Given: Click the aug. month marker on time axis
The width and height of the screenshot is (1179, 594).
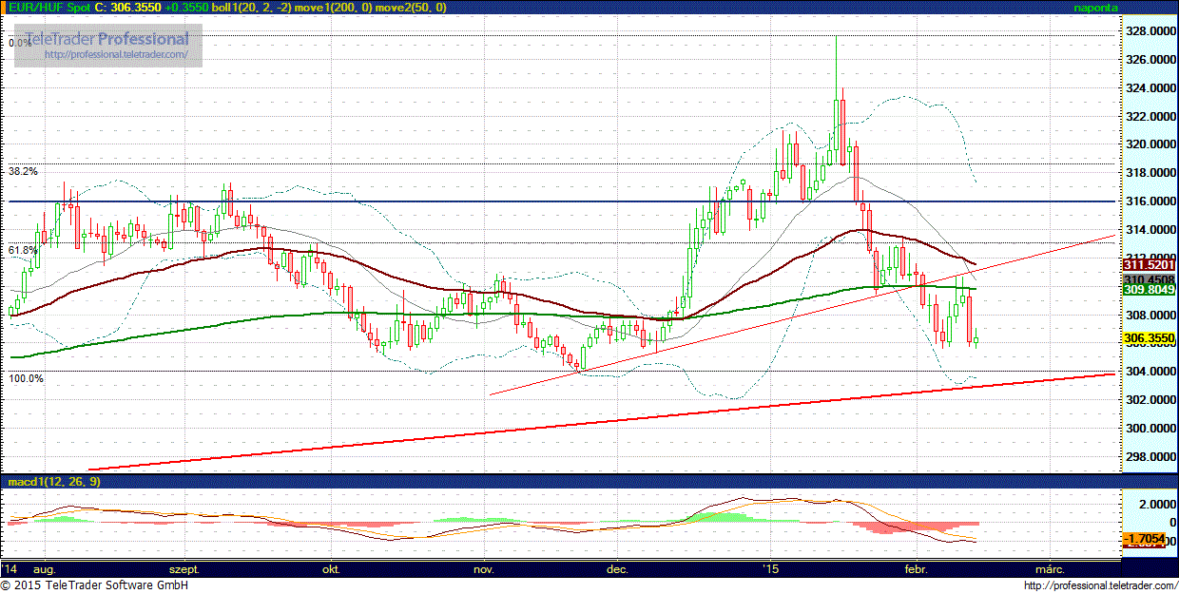Looking at the screenshot, I should (x=45, y=569).
